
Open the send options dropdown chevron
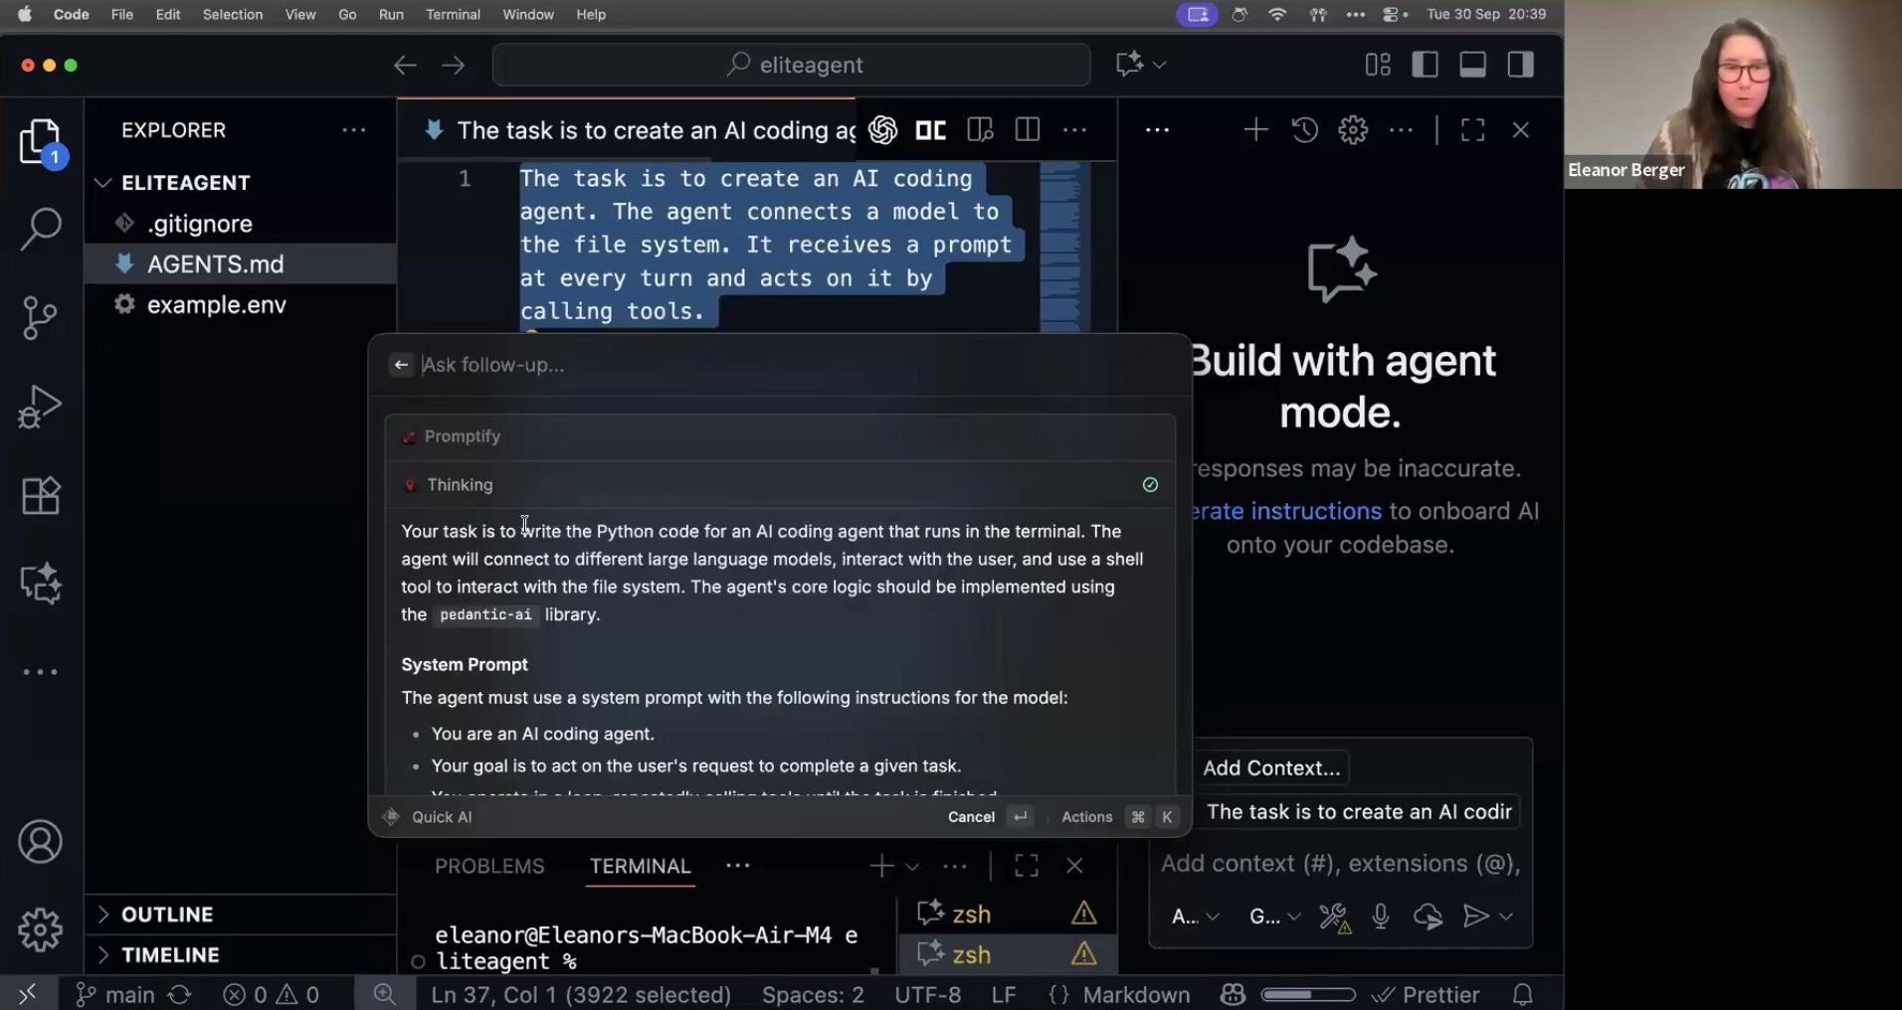click(x=1507, y=917)
